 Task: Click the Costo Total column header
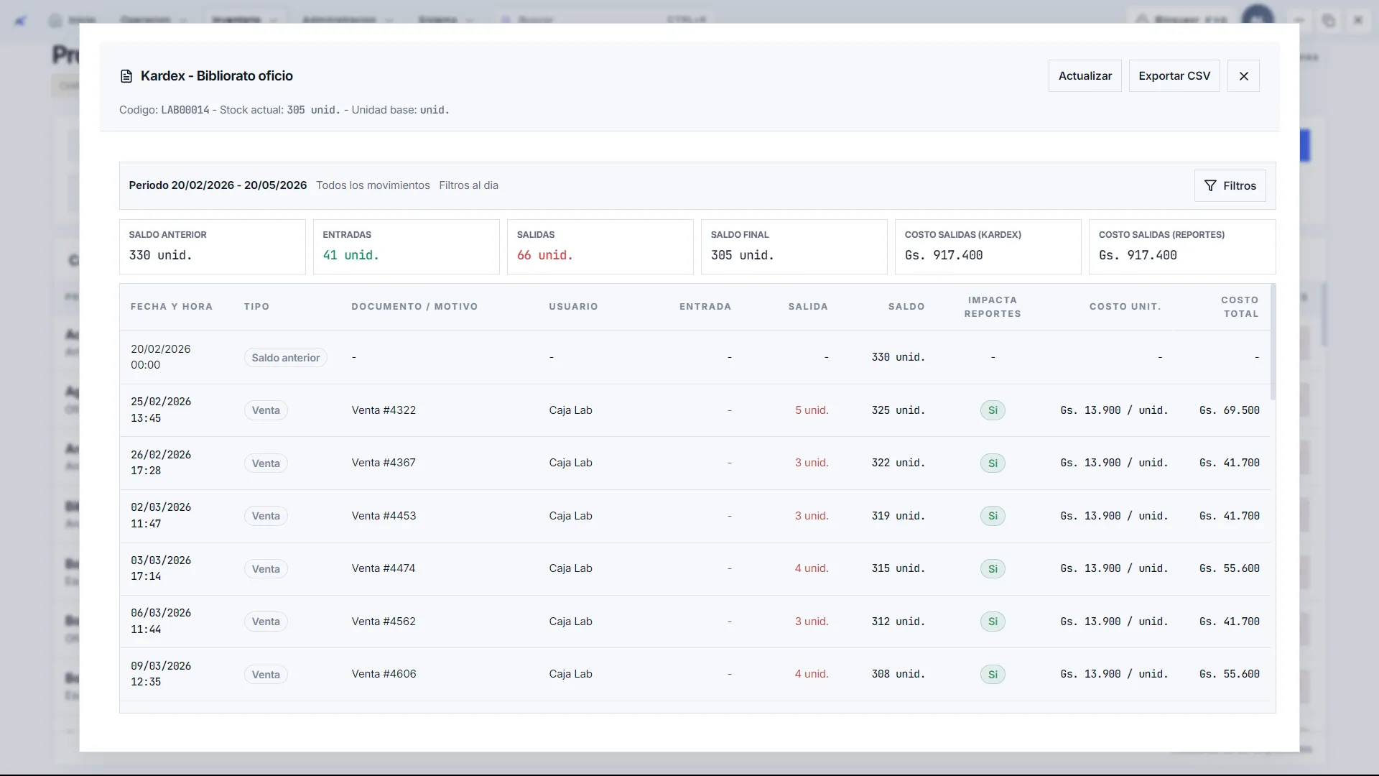1240,307
